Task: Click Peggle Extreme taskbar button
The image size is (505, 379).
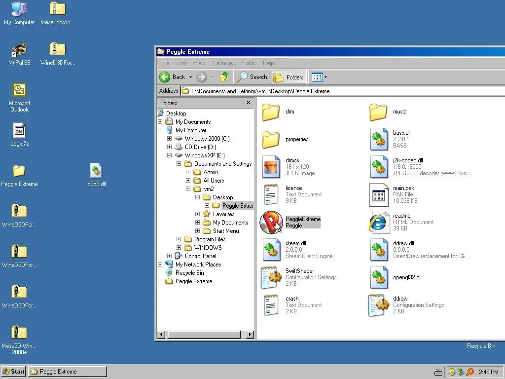Action: pyautogui.click(x=68, y=372)
